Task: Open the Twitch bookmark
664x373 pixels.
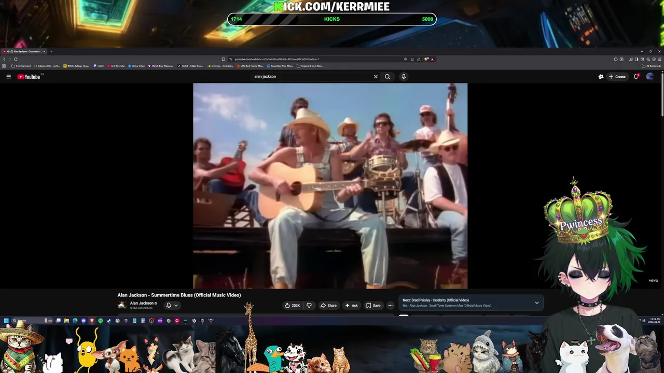Action: (99, 66)
